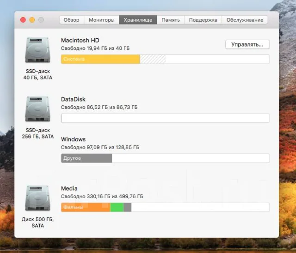Click the Media volume name
Viewport: 296px width, 253px height.
point(69,188)
